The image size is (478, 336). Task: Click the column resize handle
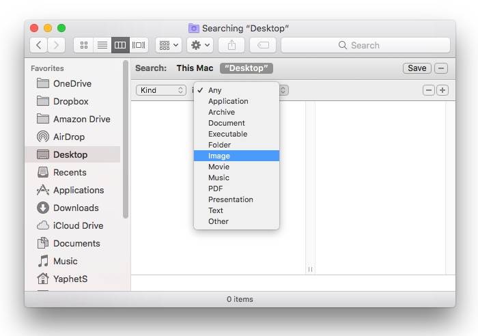310,269
